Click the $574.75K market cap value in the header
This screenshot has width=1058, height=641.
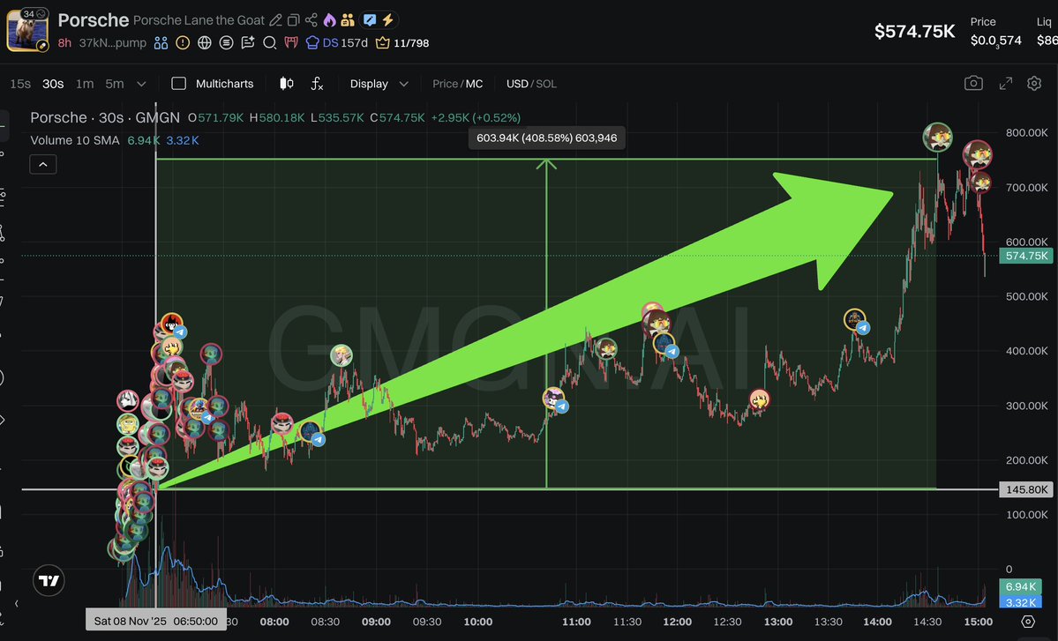point(914,31)
